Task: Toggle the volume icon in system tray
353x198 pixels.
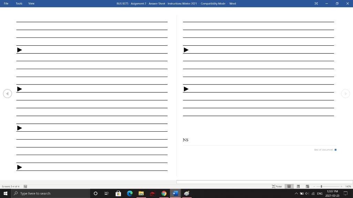Action: click(x=307, y=194)
